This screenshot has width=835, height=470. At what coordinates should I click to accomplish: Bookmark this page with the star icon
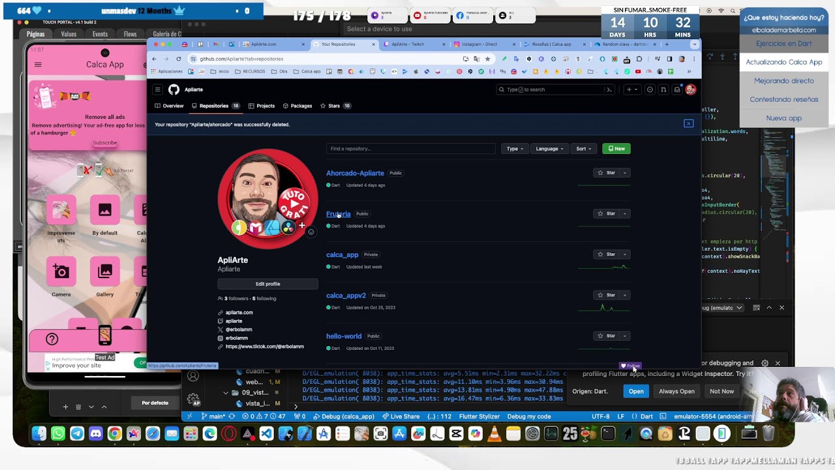(x=487, y=59)
